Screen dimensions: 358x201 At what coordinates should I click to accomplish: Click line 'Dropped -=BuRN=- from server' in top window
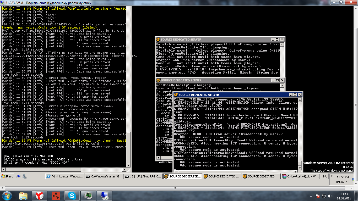pos(207,66)
